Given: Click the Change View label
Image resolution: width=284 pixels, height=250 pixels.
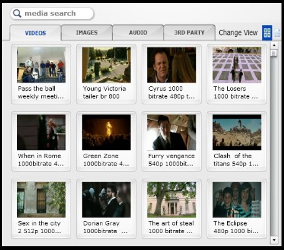Looking at the screenshot, I should 238,32.
